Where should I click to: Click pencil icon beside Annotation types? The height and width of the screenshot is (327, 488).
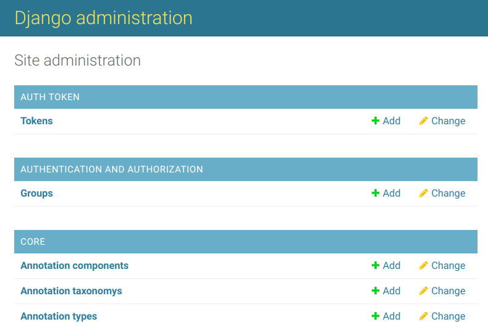point(423,316)
